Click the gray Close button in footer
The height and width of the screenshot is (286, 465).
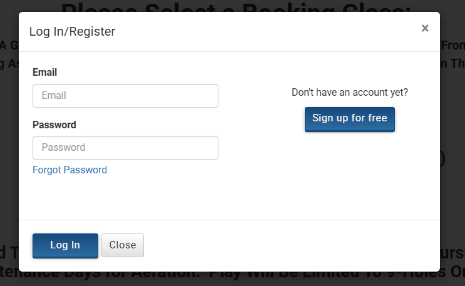point(123,245)
